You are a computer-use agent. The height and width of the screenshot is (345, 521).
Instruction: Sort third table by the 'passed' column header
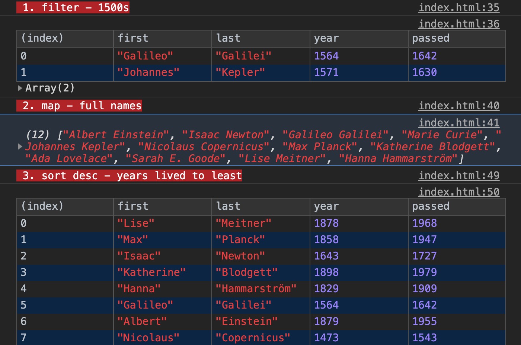coord(457,206)
